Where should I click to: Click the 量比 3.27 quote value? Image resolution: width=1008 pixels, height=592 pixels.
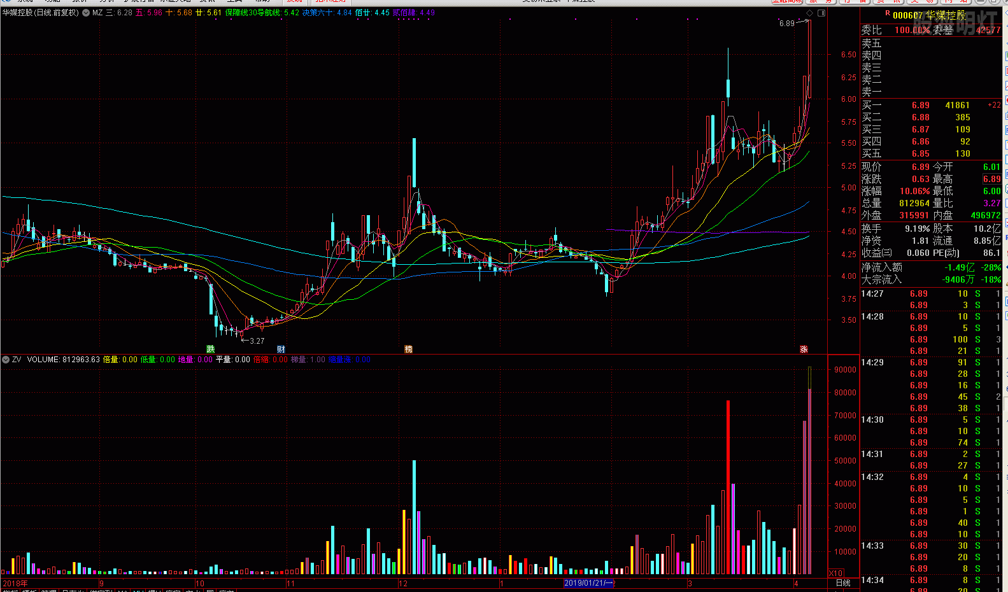[991, 203]
